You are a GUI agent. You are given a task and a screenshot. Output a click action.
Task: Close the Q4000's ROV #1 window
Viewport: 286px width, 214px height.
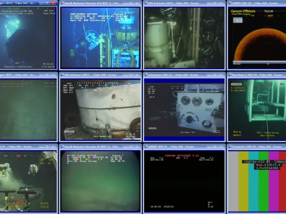[x=221, y=147]
